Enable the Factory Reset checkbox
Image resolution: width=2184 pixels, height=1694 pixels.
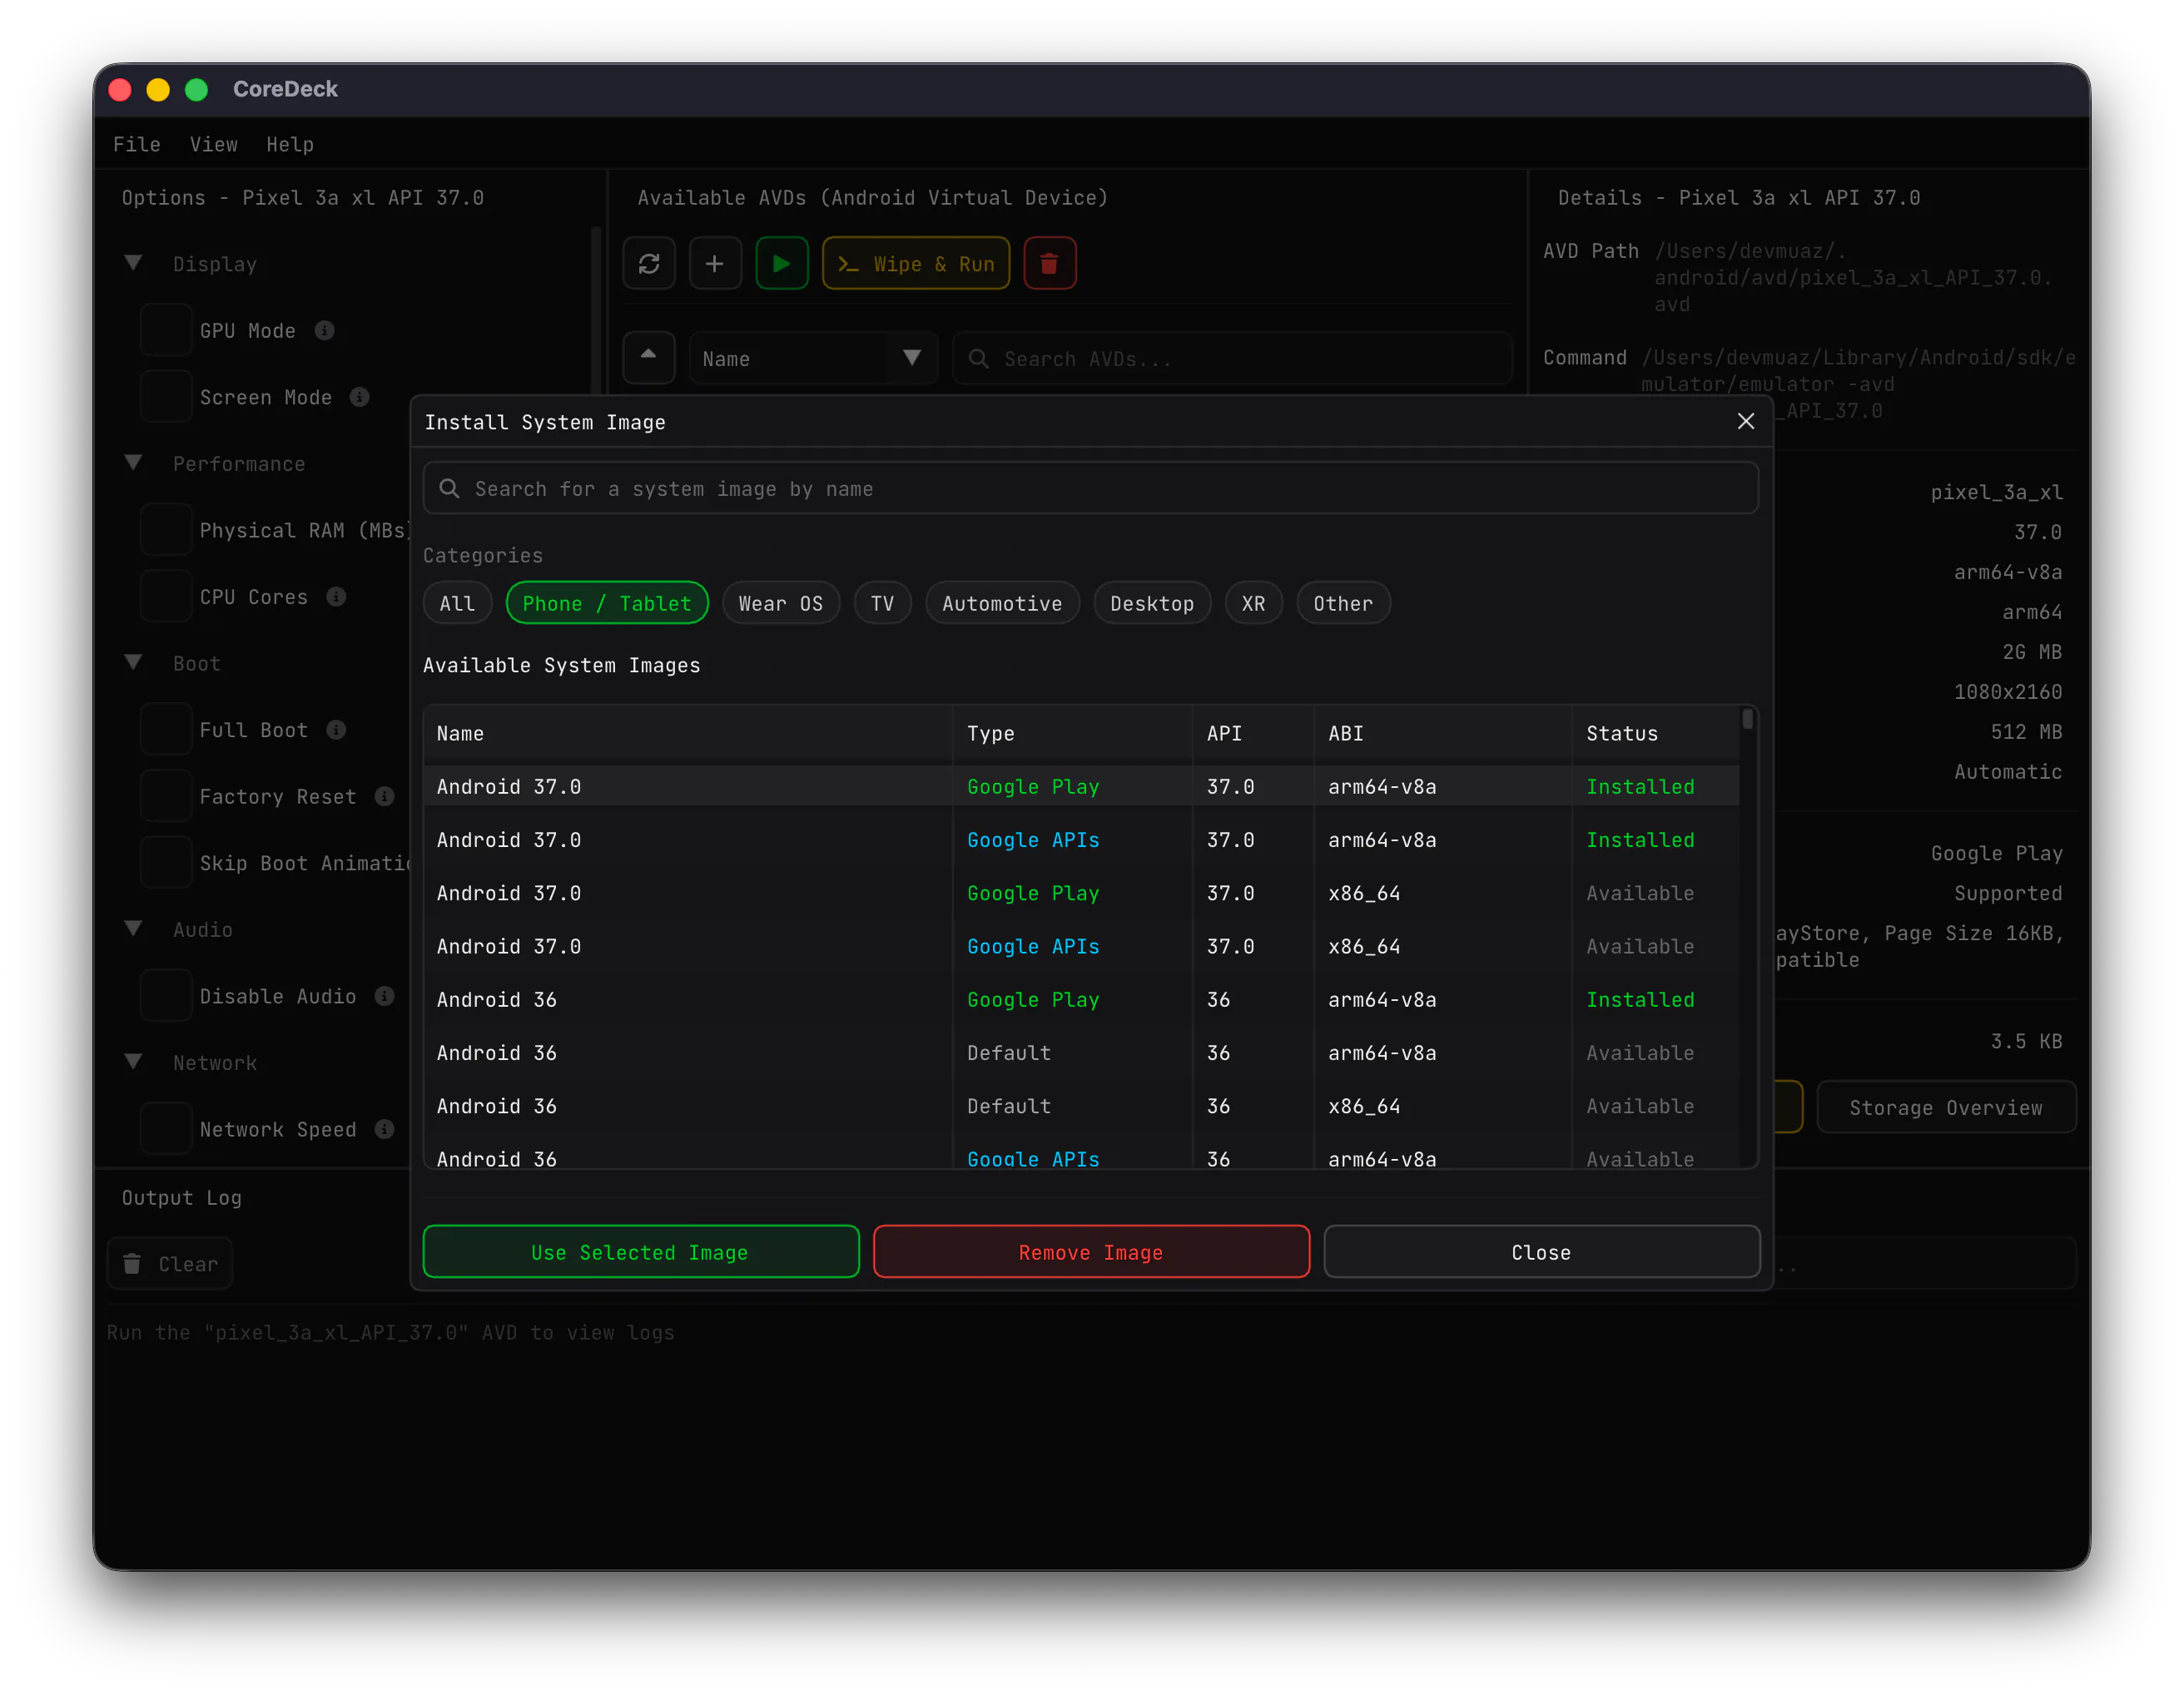point(166,795)
